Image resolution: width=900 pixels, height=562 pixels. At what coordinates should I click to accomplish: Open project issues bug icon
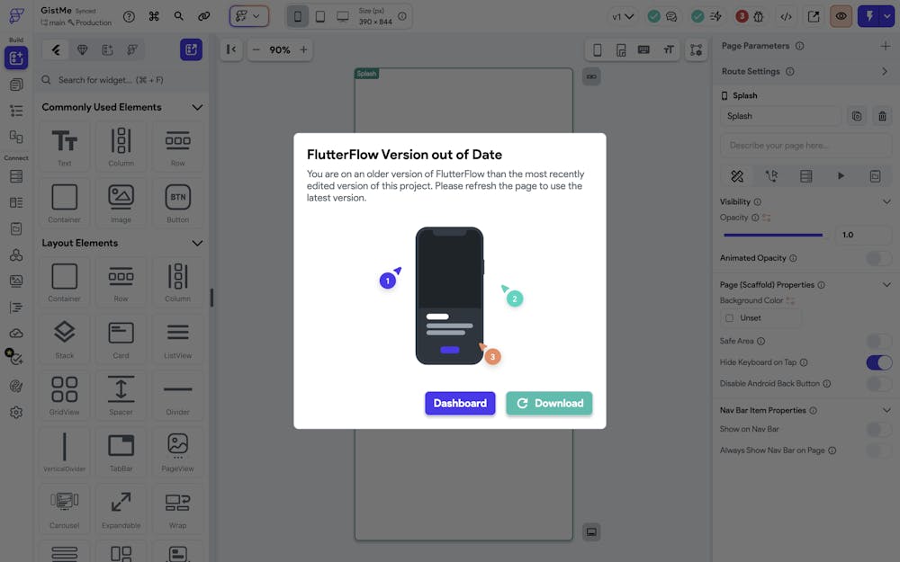pyautogui.click(x=758, y=16)
